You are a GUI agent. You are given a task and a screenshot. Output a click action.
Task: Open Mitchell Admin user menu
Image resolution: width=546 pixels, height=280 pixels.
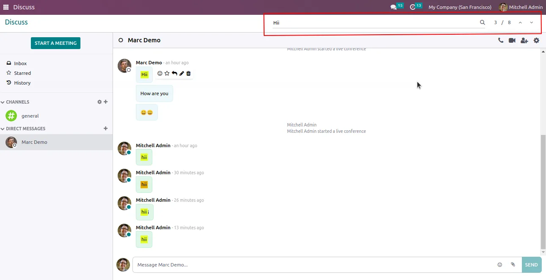click(x=521, y=7)
